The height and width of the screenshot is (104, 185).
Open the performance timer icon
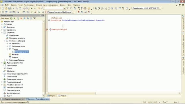coord(127,8)
